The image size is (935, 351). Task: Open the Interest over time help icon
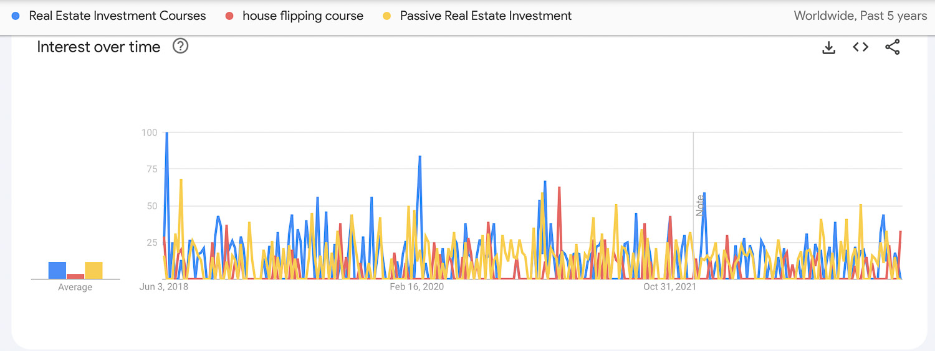(x=180, y=46)
